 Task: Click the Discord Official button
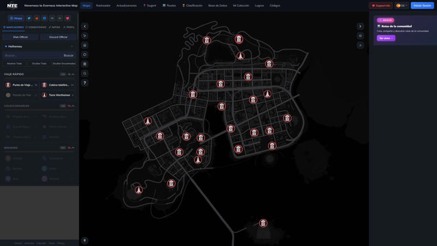click(58, 37)
